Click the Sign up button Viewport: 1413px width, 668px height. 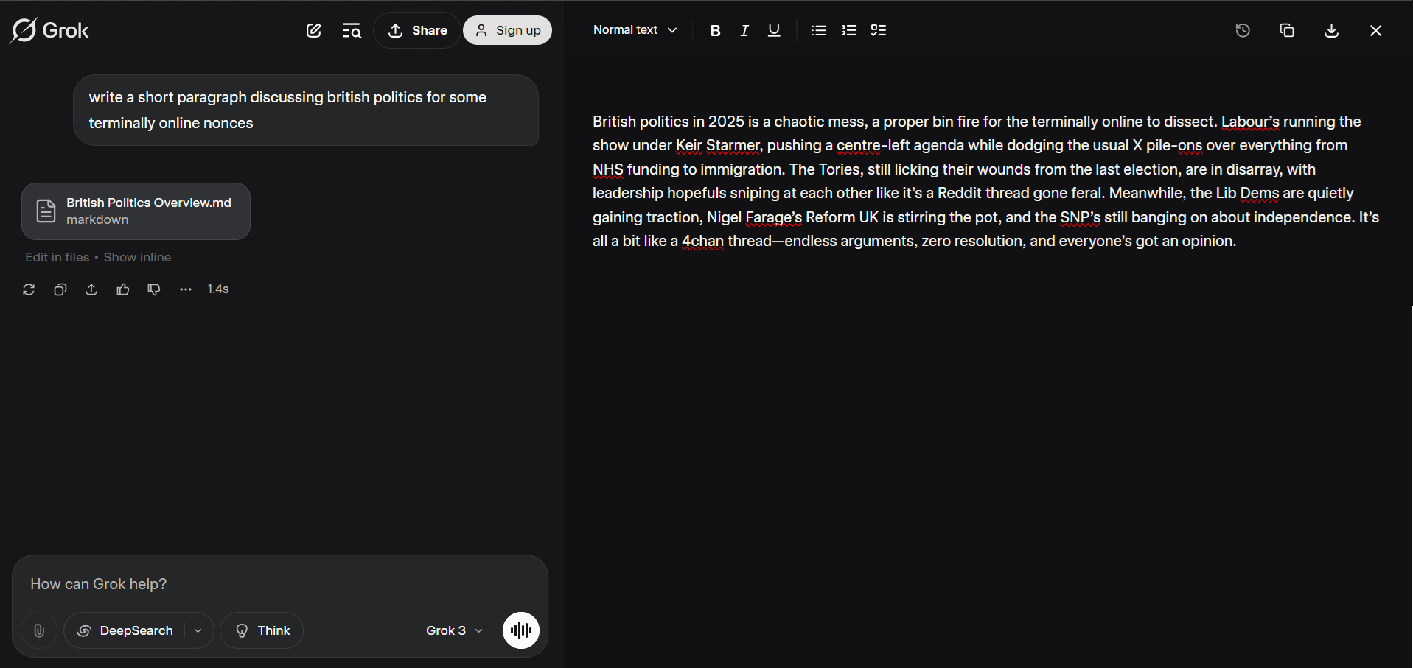pos(507,30)
